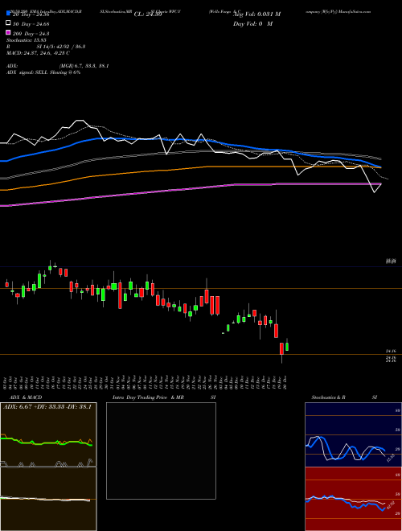Open the blue-background Stochastics chart panel
The image size is (402, 531).
point(353,434)
